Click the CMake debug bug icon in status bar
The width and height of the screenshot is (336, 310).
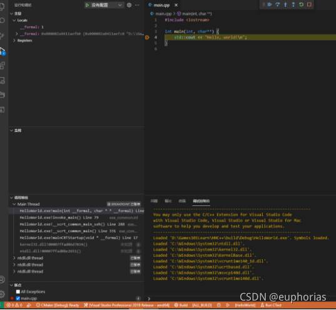219,305
